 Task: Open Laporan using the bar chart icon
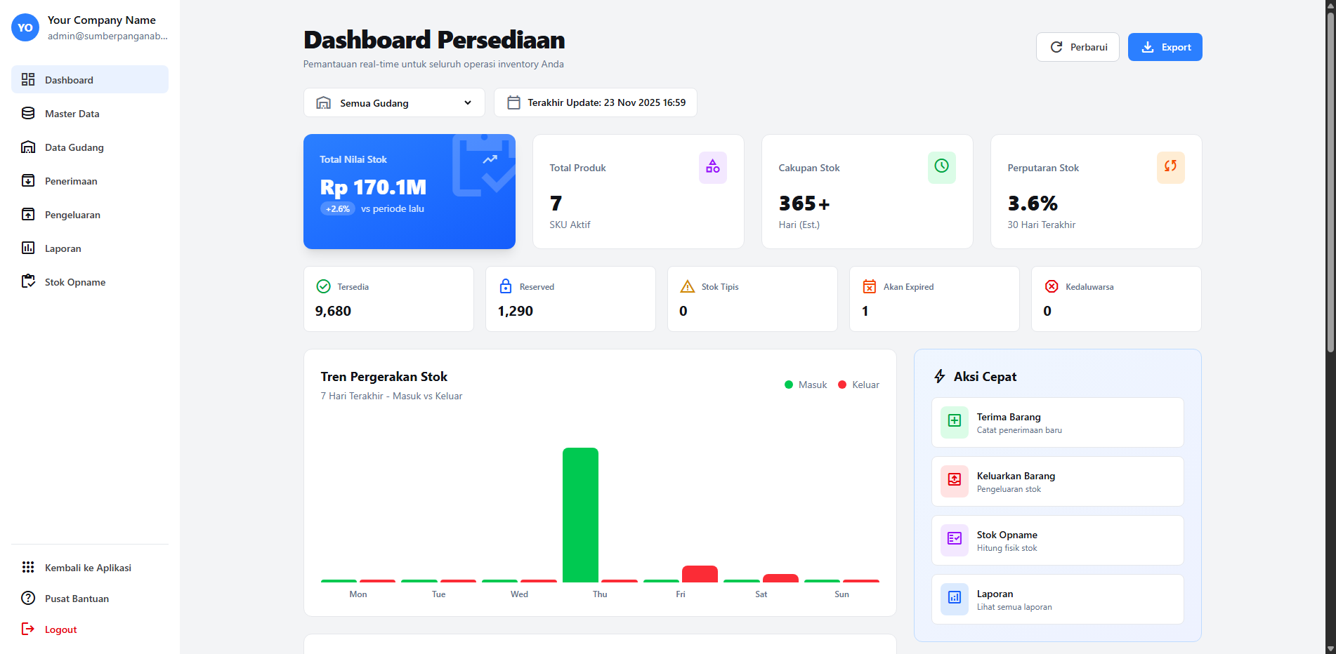[28, 248]
